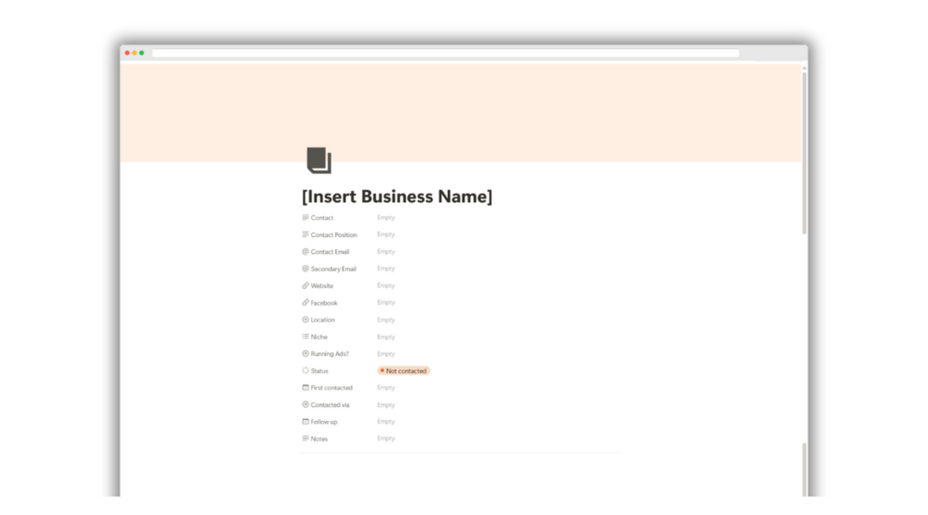Image resolution: width=928 pixels, height=515 pixels.
Task: Click the First contacted calendar icon
Action: (x=306, y=388)
